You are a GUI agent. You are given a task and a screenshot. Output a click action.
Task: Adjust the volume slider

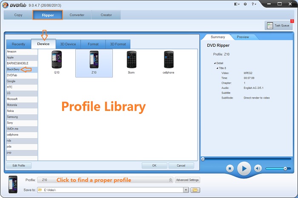278,168
